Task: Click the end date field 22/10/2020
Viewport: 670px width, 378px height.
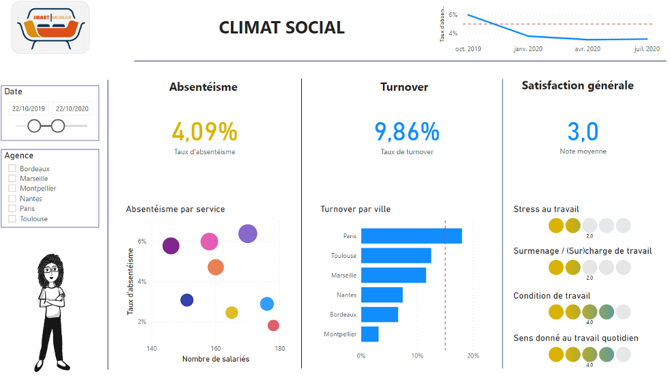Action: coord(72,108)
